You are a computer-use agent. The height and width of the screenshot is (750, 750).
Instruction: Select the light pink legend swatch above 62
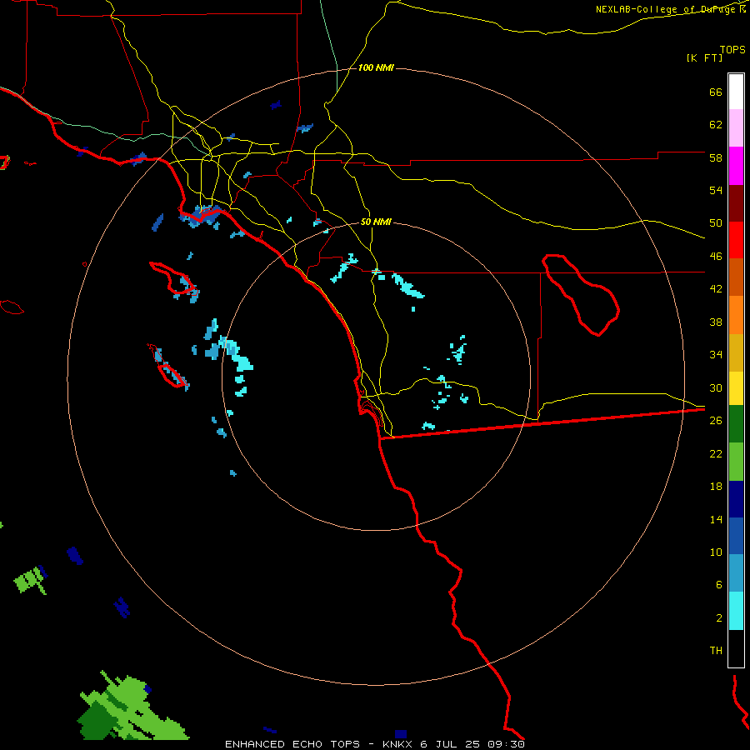[x=736, y=128]
